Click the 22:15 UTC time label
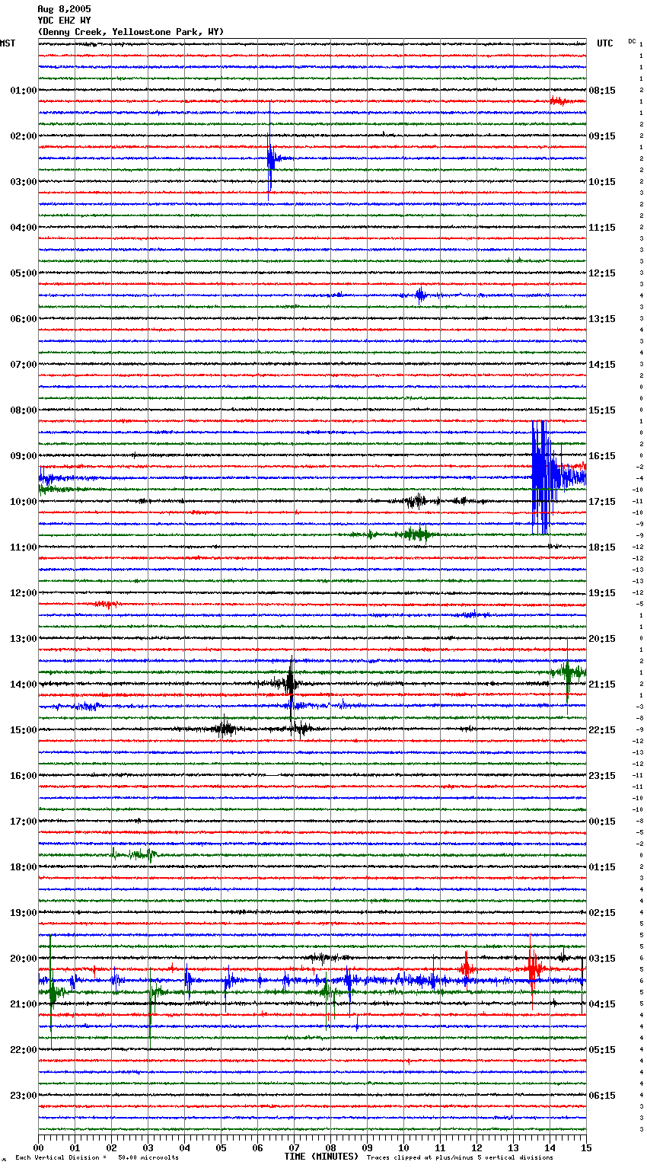 pyautogui.click(x=602, y=730)
